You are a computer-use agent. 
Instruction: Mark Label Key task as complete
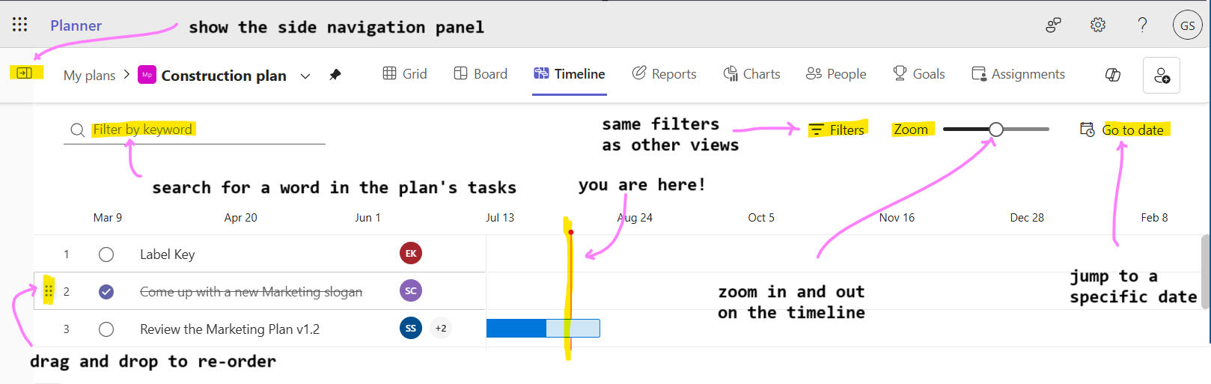106,255
